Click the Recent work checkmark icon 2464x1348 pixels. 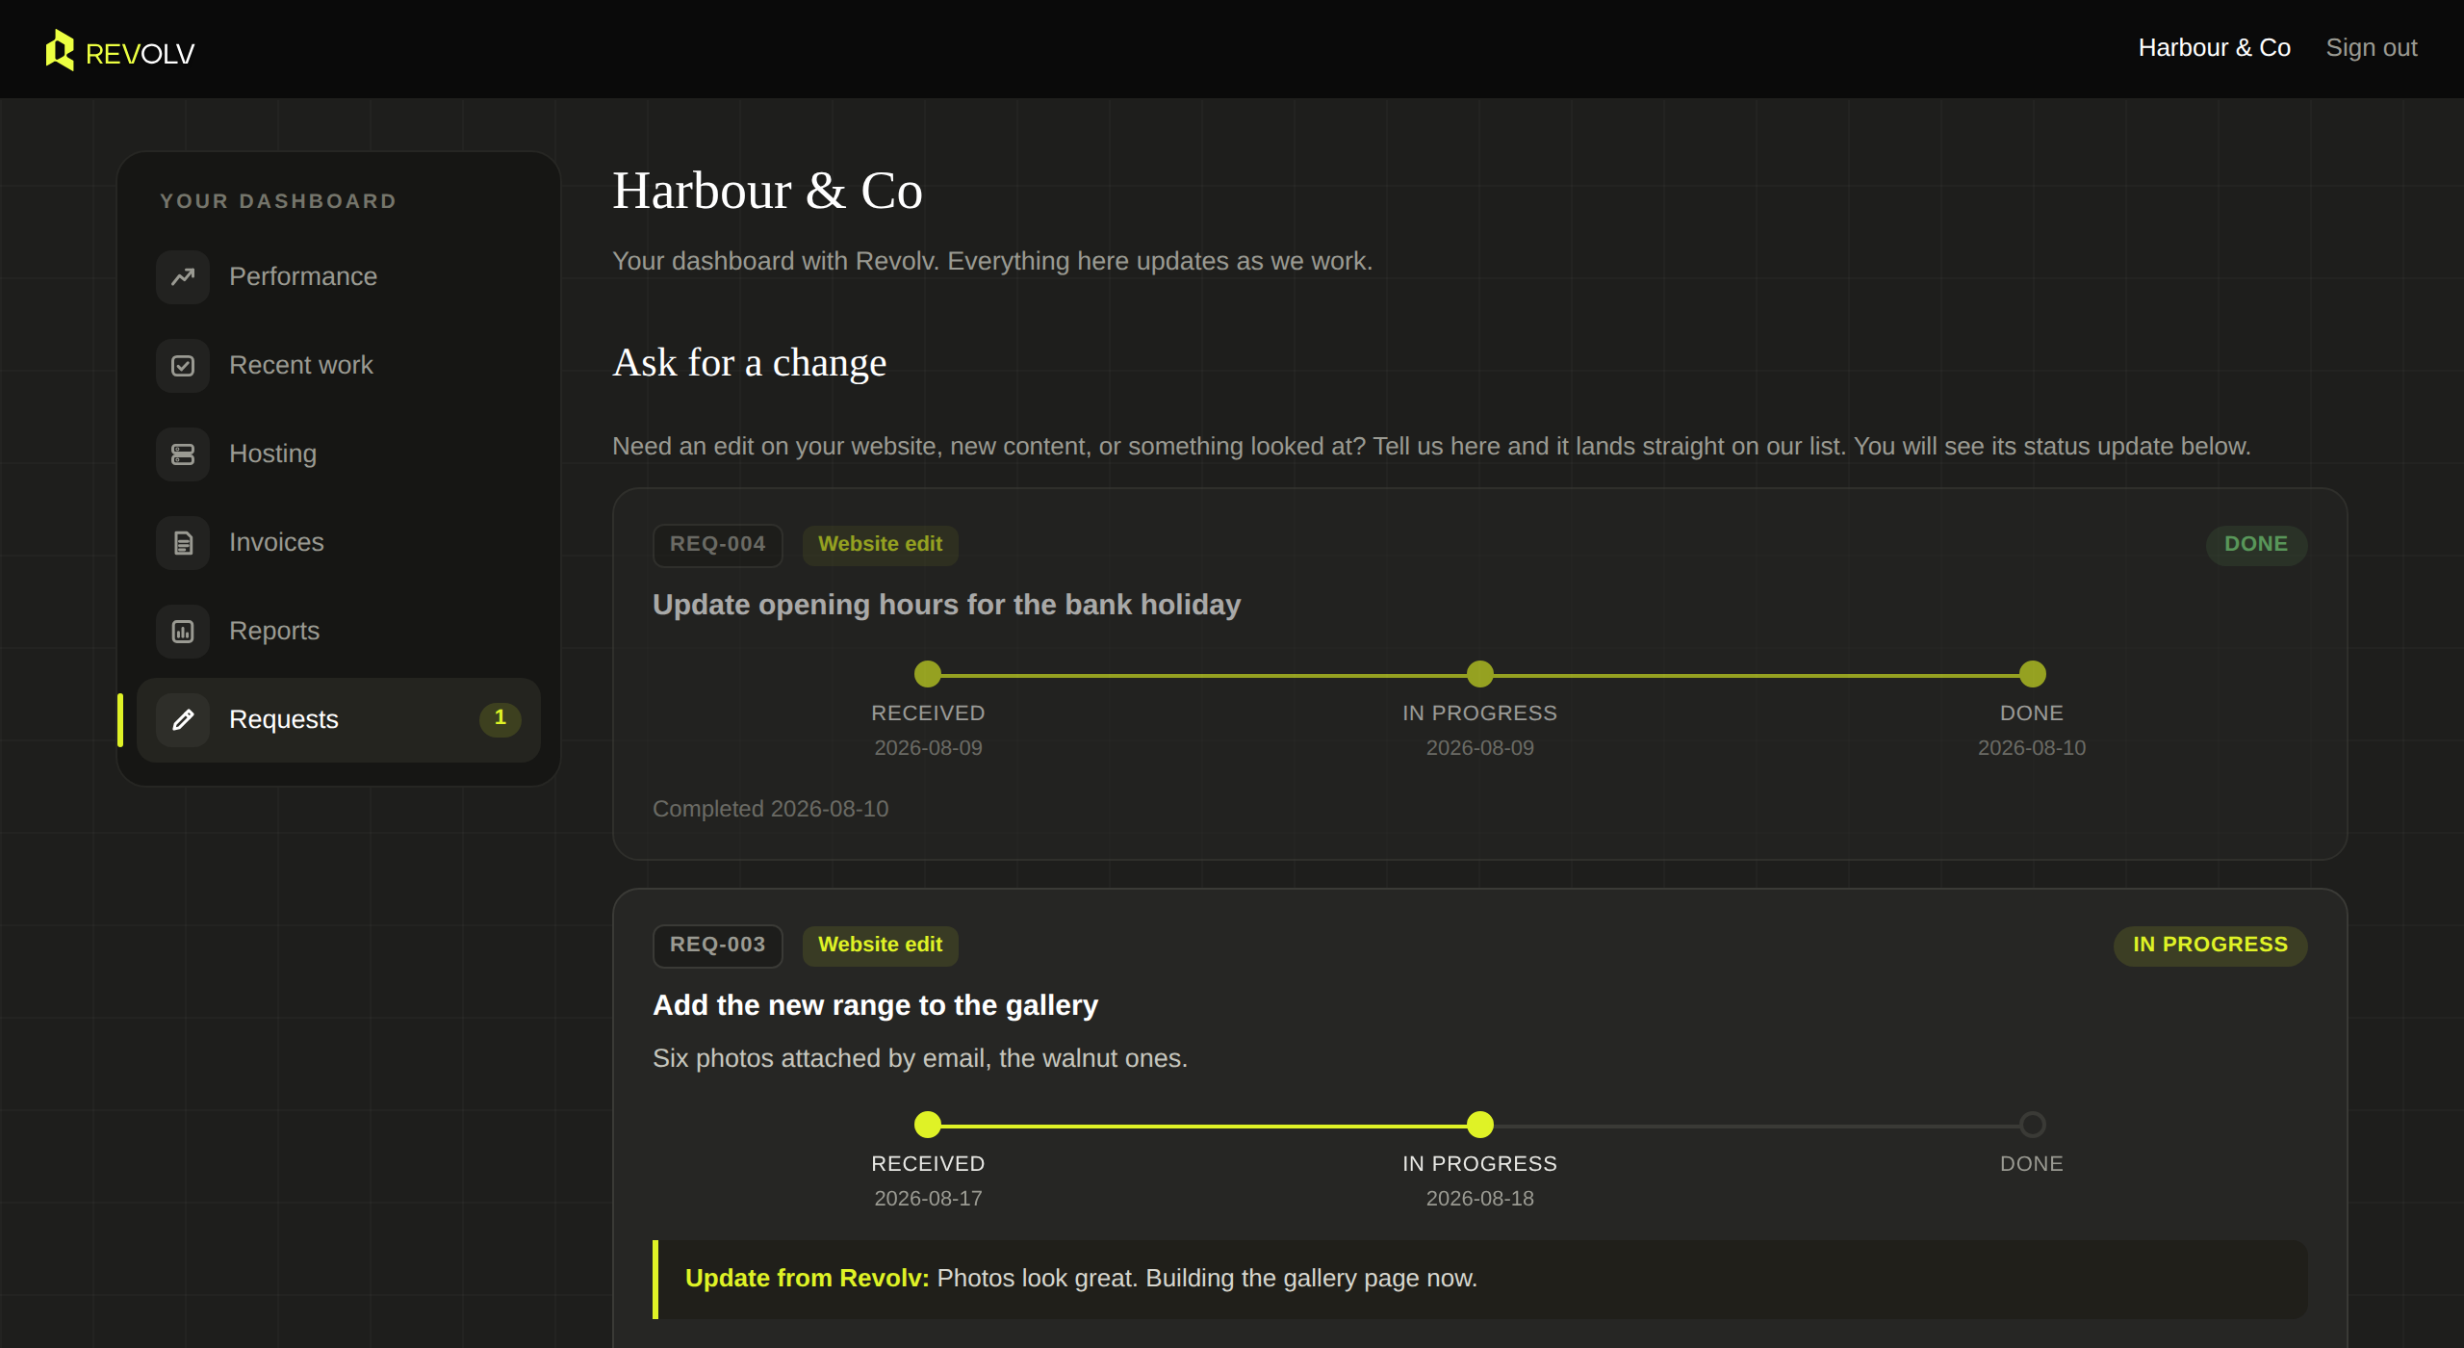[x=183, y=366]
